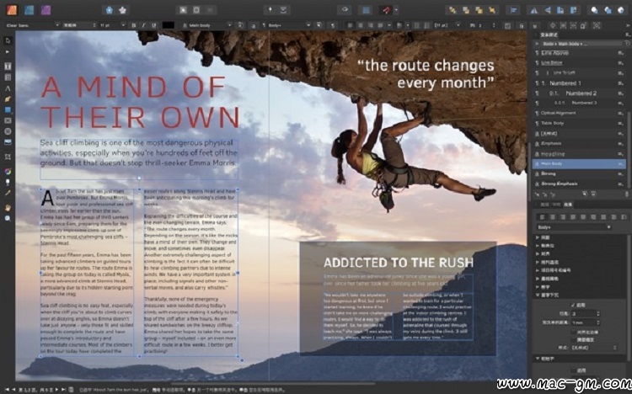632x394 pixels.
Task: Open the drop caps style [无样式] dropdown
Action: click(x=593, y=348)
